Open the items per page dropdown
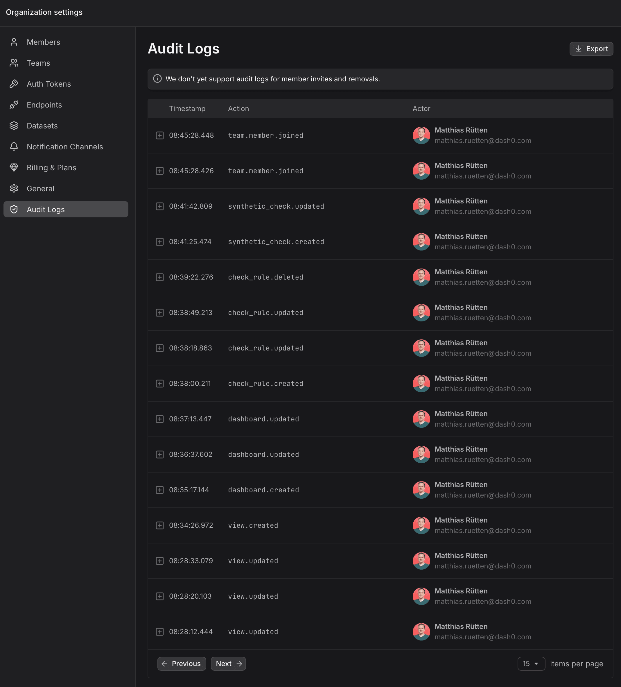Screen dimensions: 621x687 [531, 663]
